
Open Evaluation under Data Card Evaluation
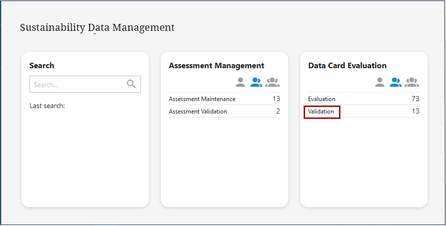322,99
